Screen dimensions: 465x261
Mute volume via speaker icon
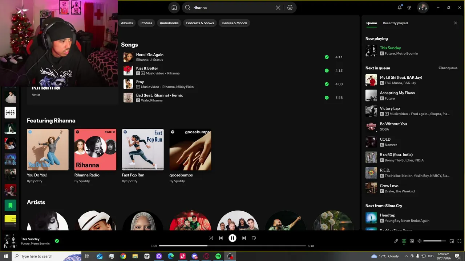(x=419, y=241)
